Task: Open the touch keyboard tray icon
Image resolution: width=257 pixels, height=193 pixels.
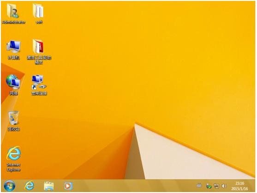Action: [199, 186]
